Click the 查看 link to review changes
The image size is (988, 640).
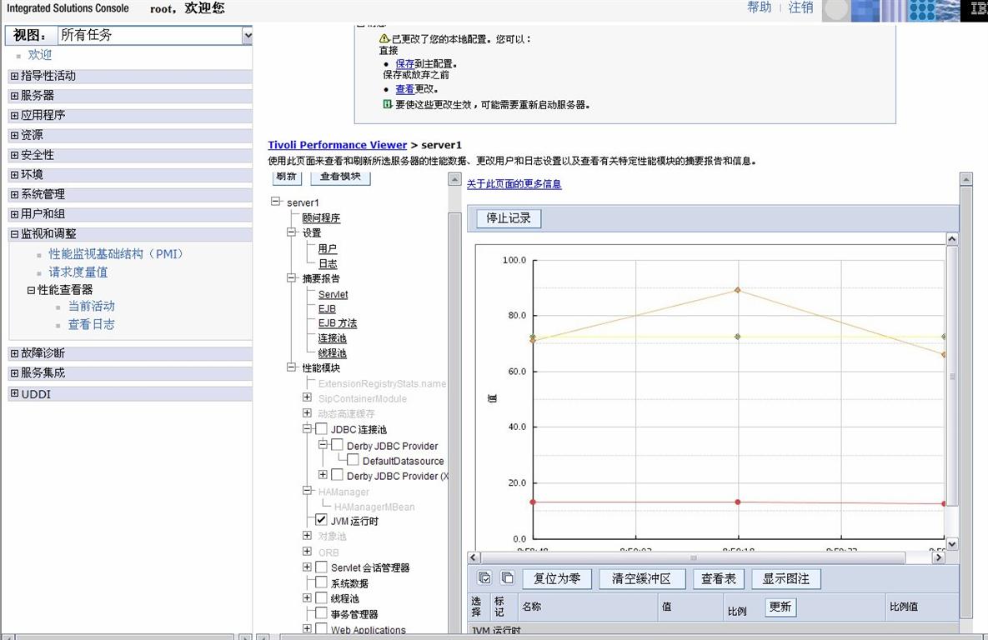point(404,89)
